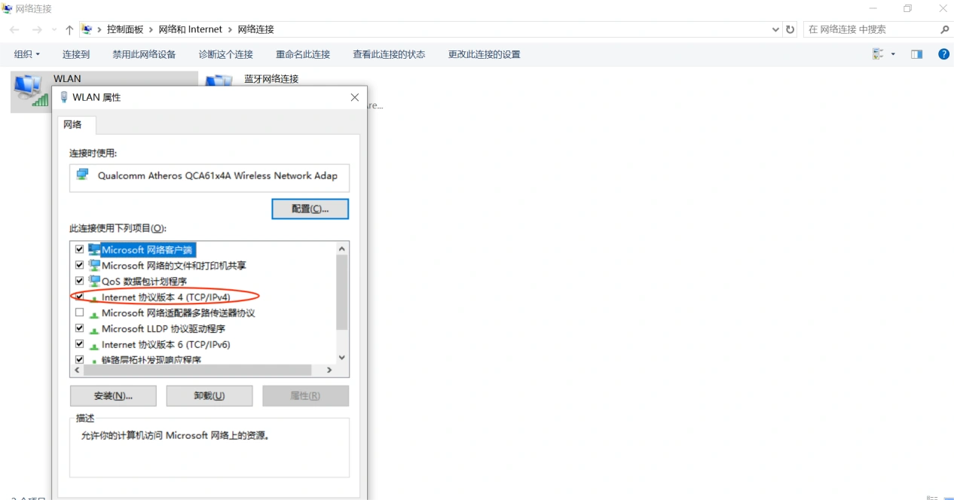Refresh the address bar with the refresh icon
Image resolution: width=954 pixels, height=500 pixels.
(x=789, y=29)
